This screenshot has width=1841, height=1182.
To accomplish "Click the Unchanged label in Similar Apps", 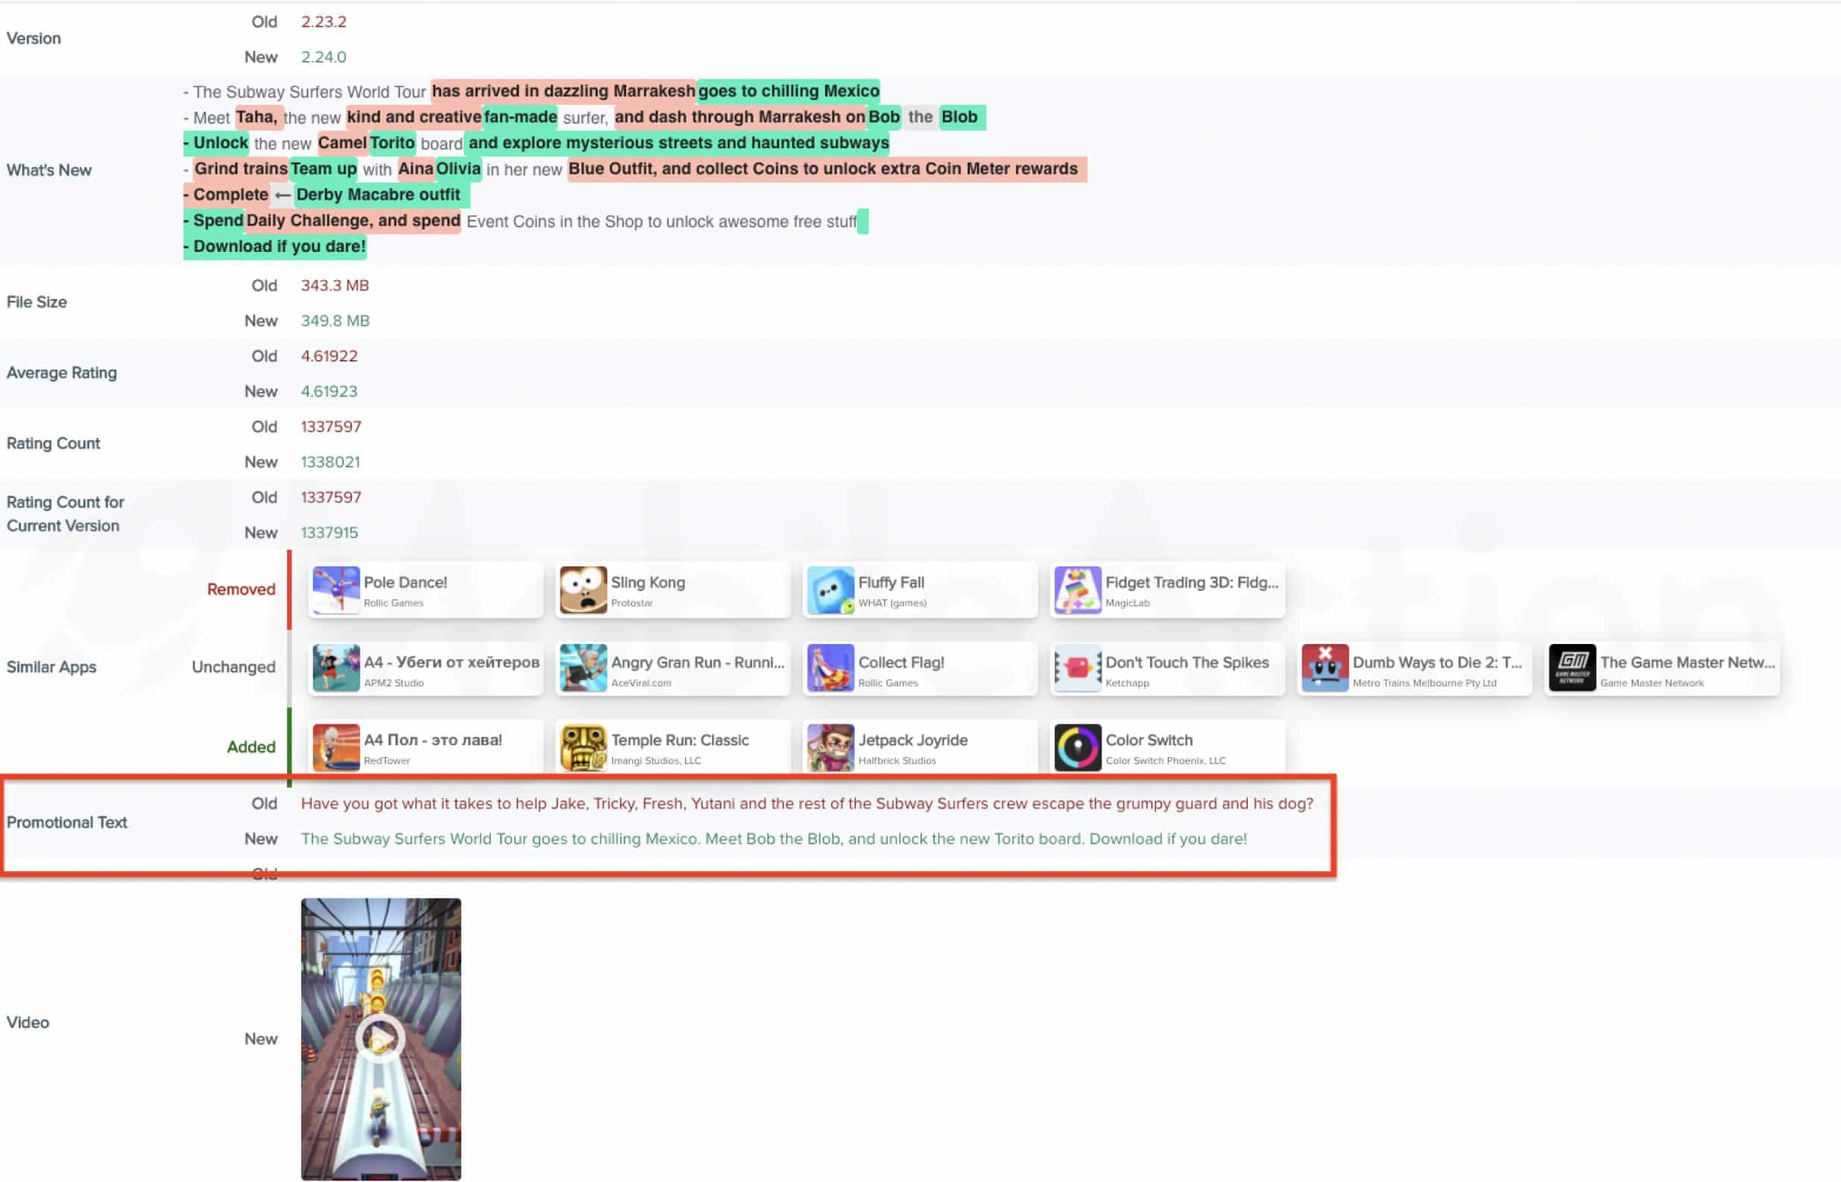I will point(233,667).
